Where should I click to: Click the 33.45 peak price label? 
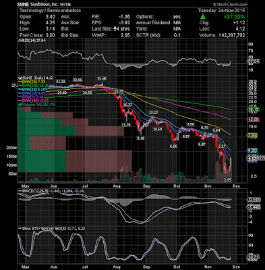[x=102, y=79]
